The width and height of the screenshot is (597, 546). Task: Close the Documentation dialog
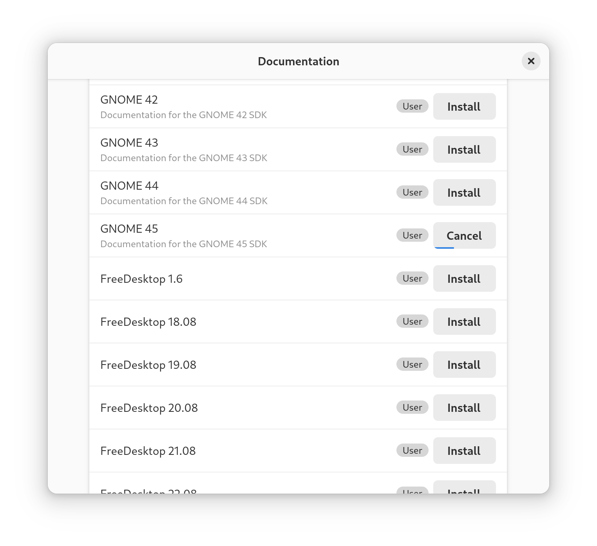[x=531, y=61]
